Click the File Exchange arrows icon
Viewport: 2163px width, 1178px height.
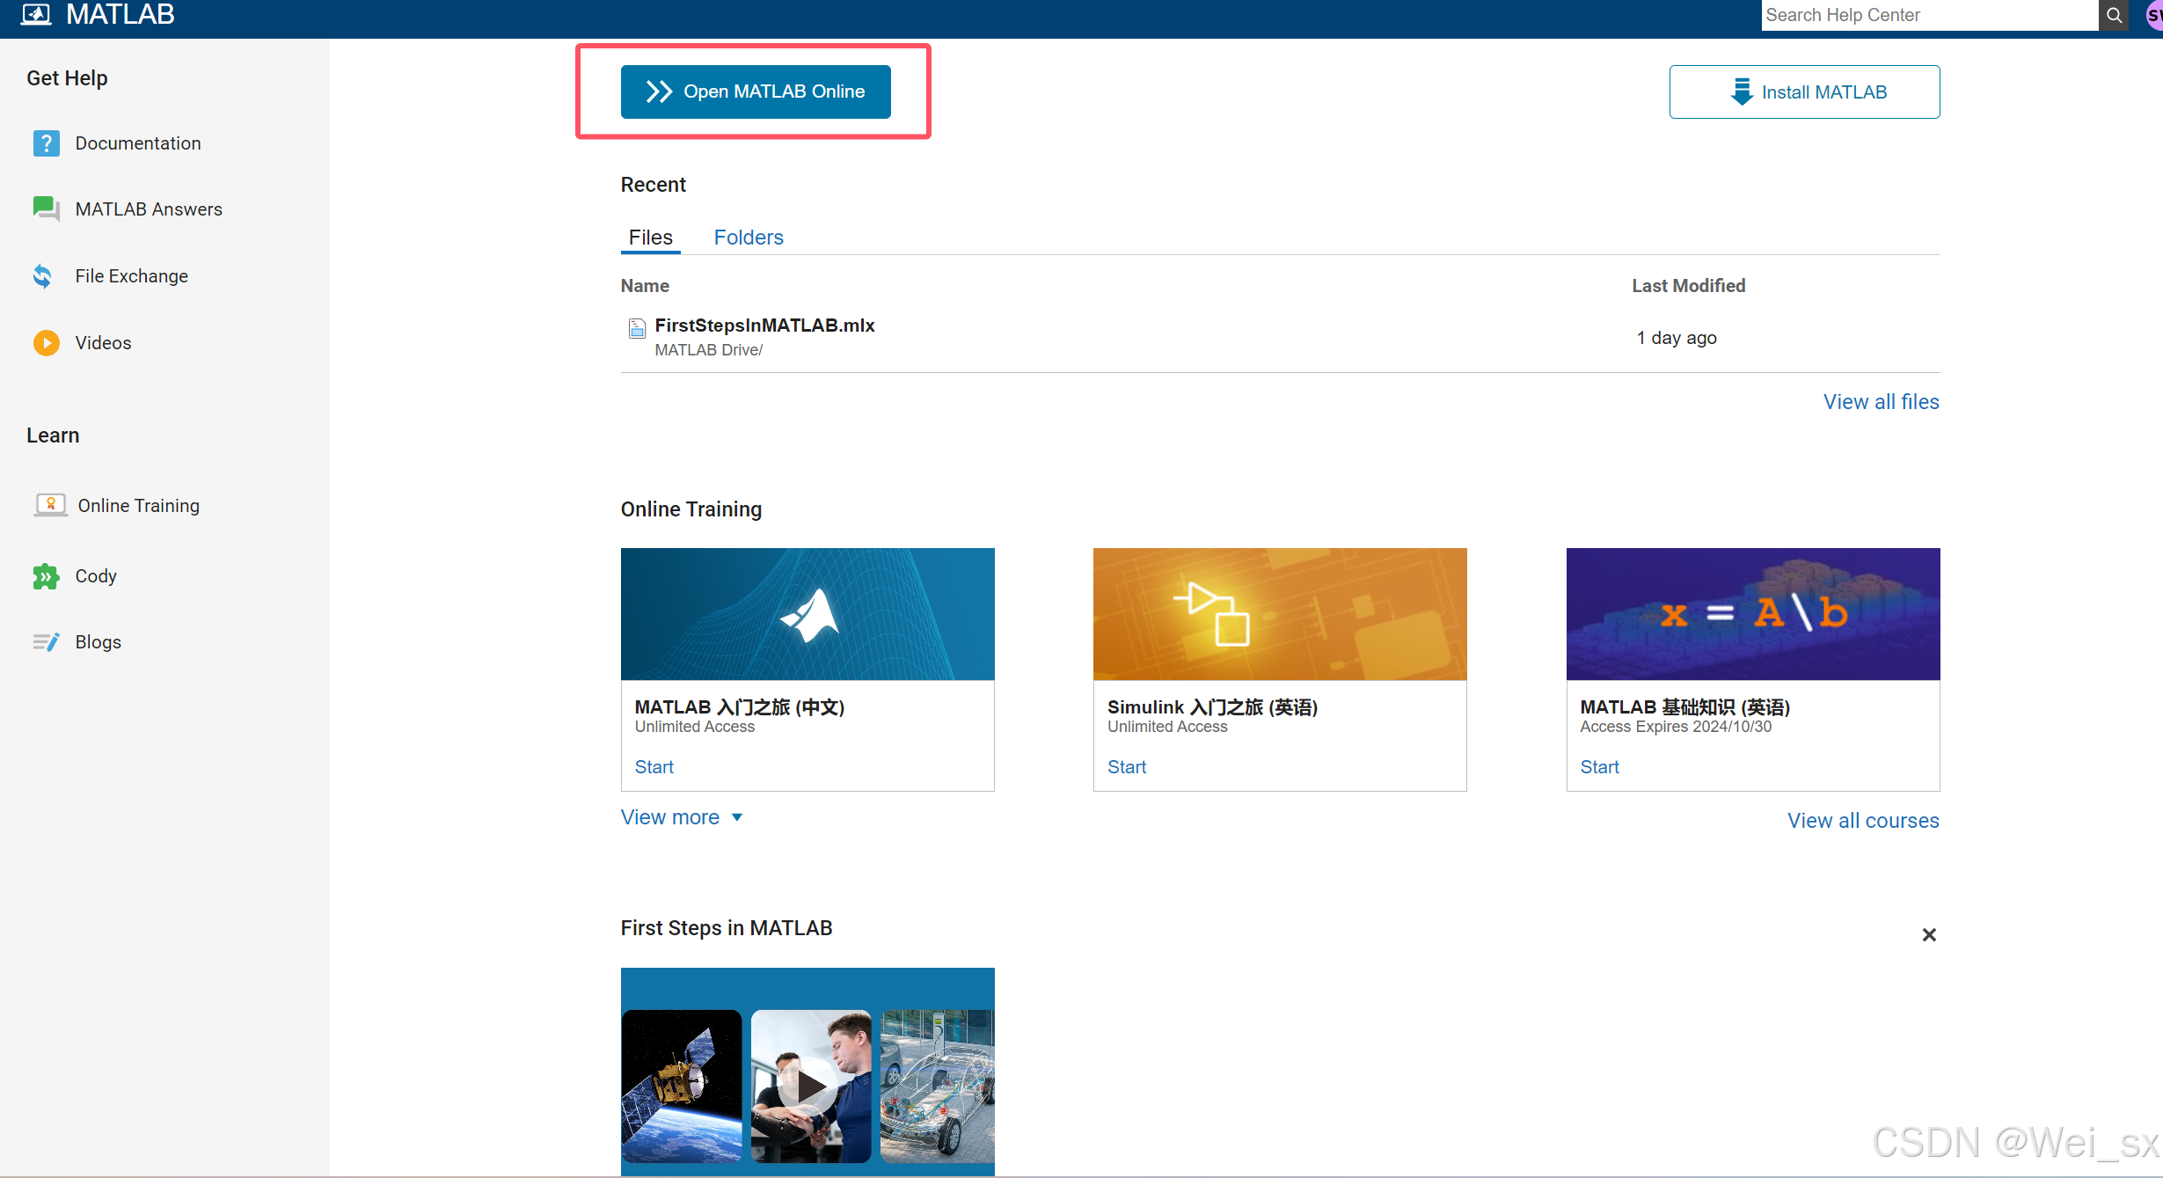[42, 276]
